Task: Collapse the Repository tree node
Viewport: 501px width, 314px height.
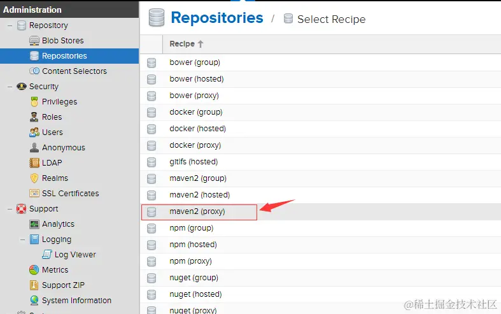Action: 10,25
